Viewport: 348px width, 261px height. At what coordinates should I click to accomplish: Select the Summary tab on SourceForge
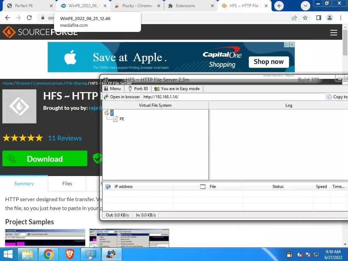point(24,184)
